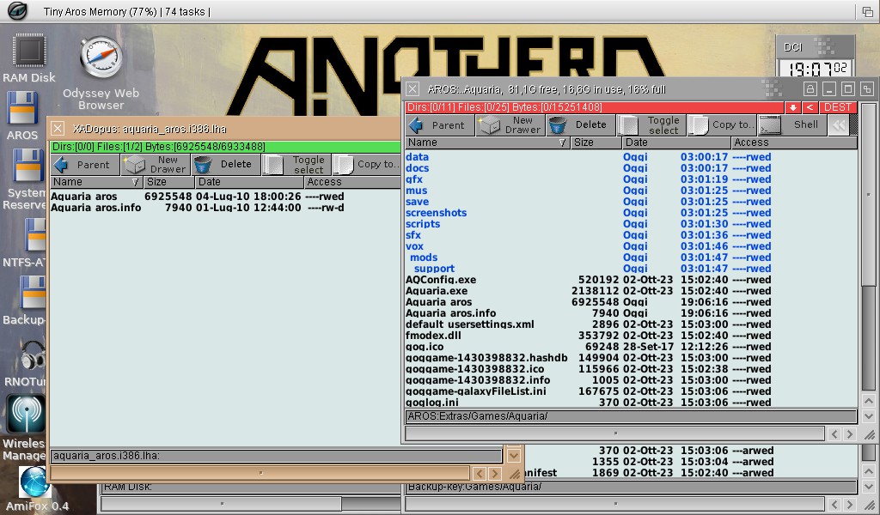Viewport: 880px width, 515px height.
Task: Click New Drawer in the XADopus window
Action: click(156, 165)
